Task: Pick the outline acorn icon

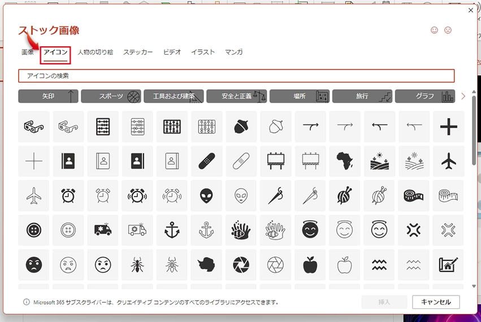Action: coord(276,127)
